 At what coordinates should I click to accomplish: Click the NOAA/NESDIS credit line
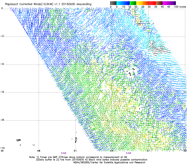(109, 162)
